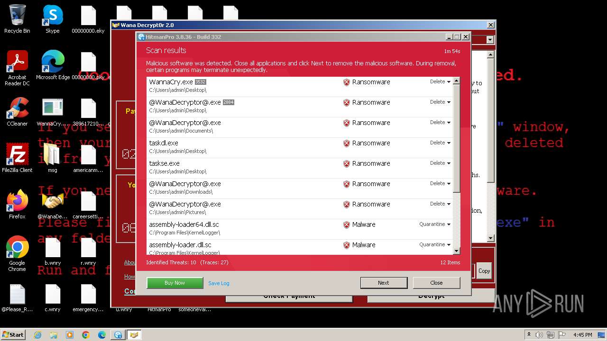
Task: Open FileZilla Client desktop shortcut
Action: tap(17, 158)
